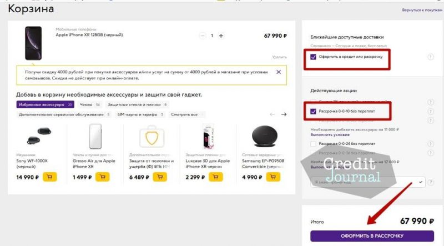444x246 pixels.
Task: Select 'Чехлы' accessories tab
Action: pyautogui.click(x=90, y=104)
